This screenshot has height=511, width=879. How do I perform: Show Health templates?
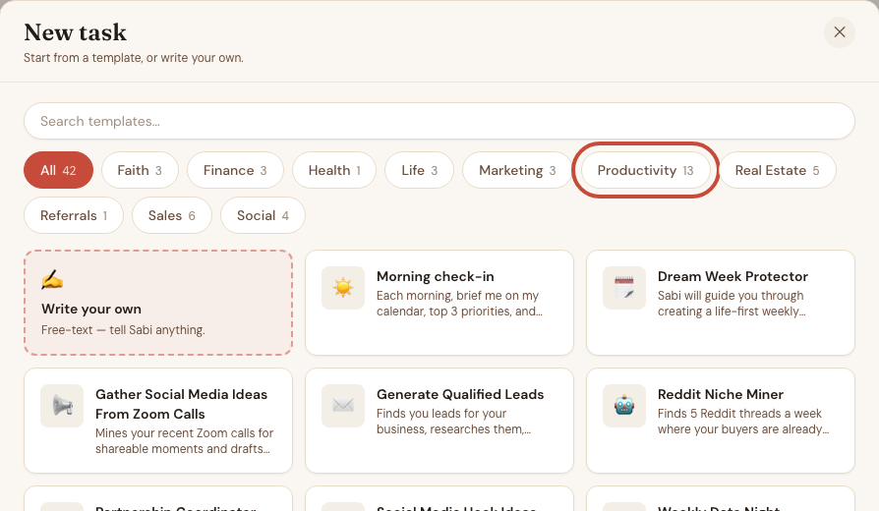[334, 170]
